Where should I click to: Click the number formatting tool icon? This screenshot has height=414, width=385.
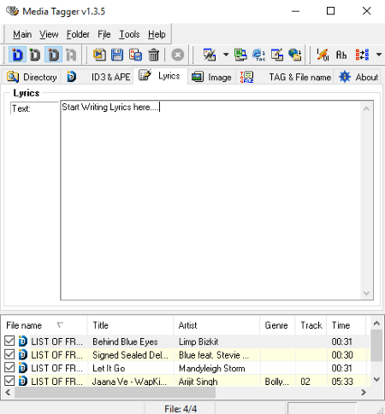pyautogui.click(x=323, y=55)
